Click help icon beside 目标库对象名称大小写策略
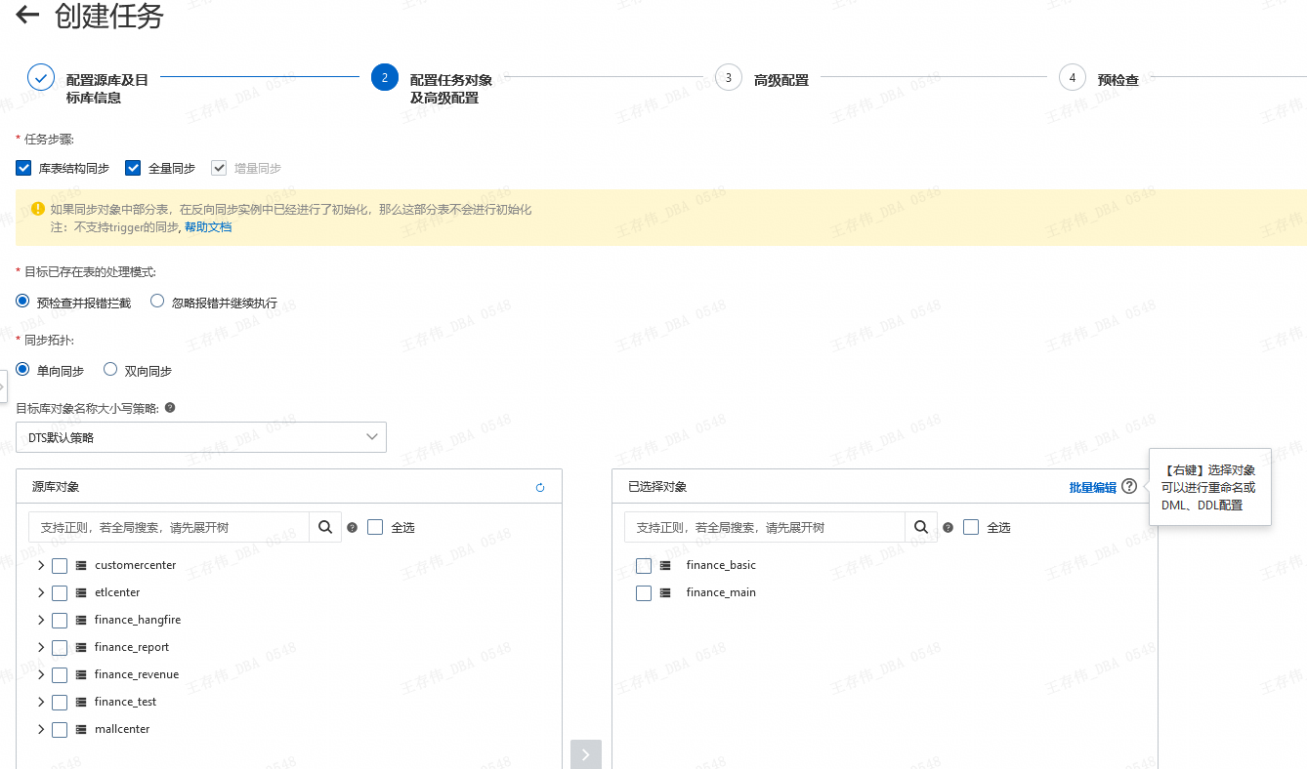Viewport: 1307px width, 769px height. pos(170,407)
